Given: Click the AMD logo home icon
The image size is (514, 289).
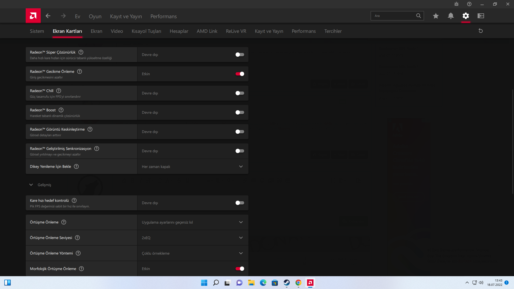Looking at the screenshot, I should 33,16.
